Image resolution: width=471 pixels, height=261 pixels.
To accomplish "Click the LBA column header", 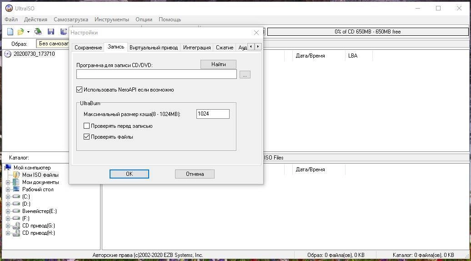I will click(359, 56).
